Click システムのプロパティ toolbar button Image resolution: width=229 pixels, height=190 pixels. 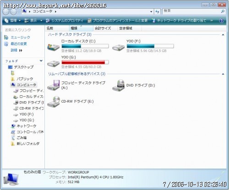pos(65,21)
